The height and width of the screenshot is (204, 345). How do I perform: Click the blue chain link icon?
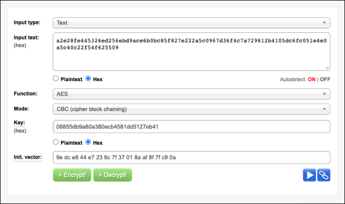click(x=324, y=175)
